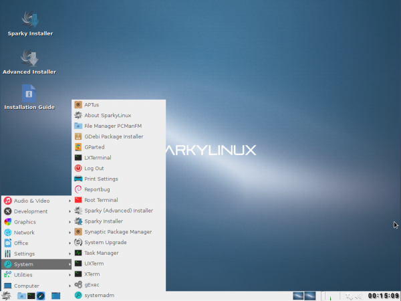401x301 pixels.
Task: Open About SparkyLinux
Action: pos(119,116)
